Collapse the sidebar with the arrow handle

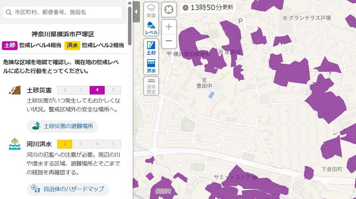pos(136,12)
